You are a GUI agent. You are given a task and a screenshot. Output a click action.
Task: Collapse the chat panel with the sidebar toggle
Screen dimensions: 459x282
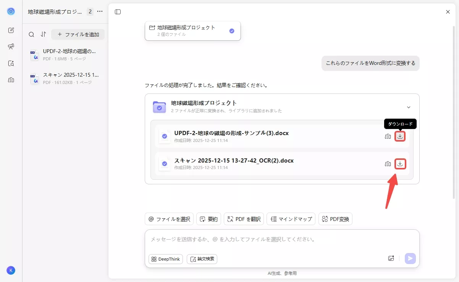pos(118,11)
